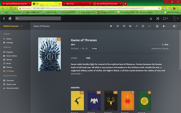Shuffle Game of Thrones episodes
Image resolution: width=181 pixels, height=113 pixels.
click(x=118, y=26)
